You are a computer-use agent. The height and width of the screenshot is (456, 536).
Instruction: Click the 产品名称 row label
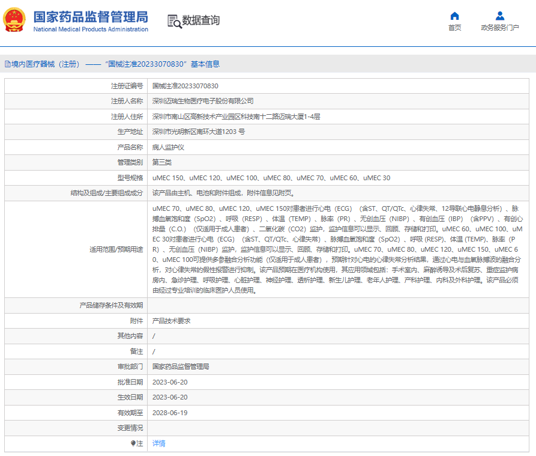(130, 147)
